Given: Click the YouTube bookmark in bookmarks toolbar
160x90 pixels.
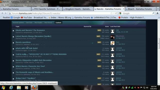Looking at the screenshot, I should [34, 17].
